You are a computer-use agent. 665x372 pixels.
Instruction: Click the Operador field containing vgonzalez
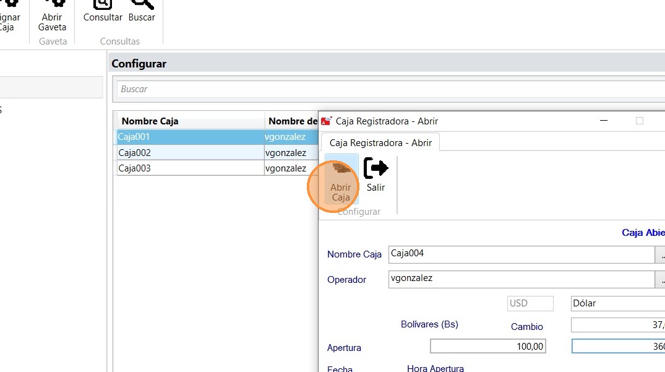click(521, 280)
